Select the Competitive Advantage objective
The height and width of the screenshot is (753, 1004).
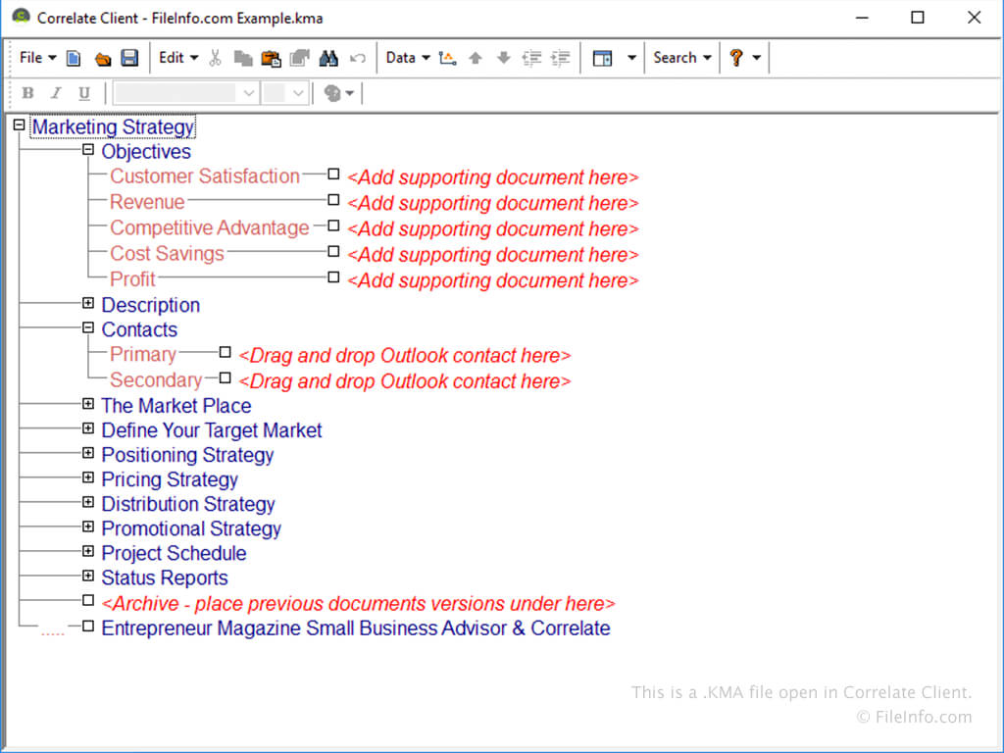pyautogui.click(x=210, y=227)
